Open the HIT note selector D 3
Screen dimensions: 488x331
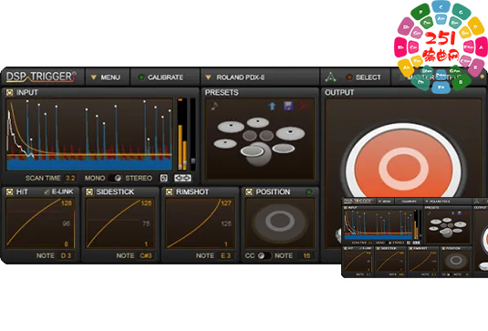tap(66, 255)
